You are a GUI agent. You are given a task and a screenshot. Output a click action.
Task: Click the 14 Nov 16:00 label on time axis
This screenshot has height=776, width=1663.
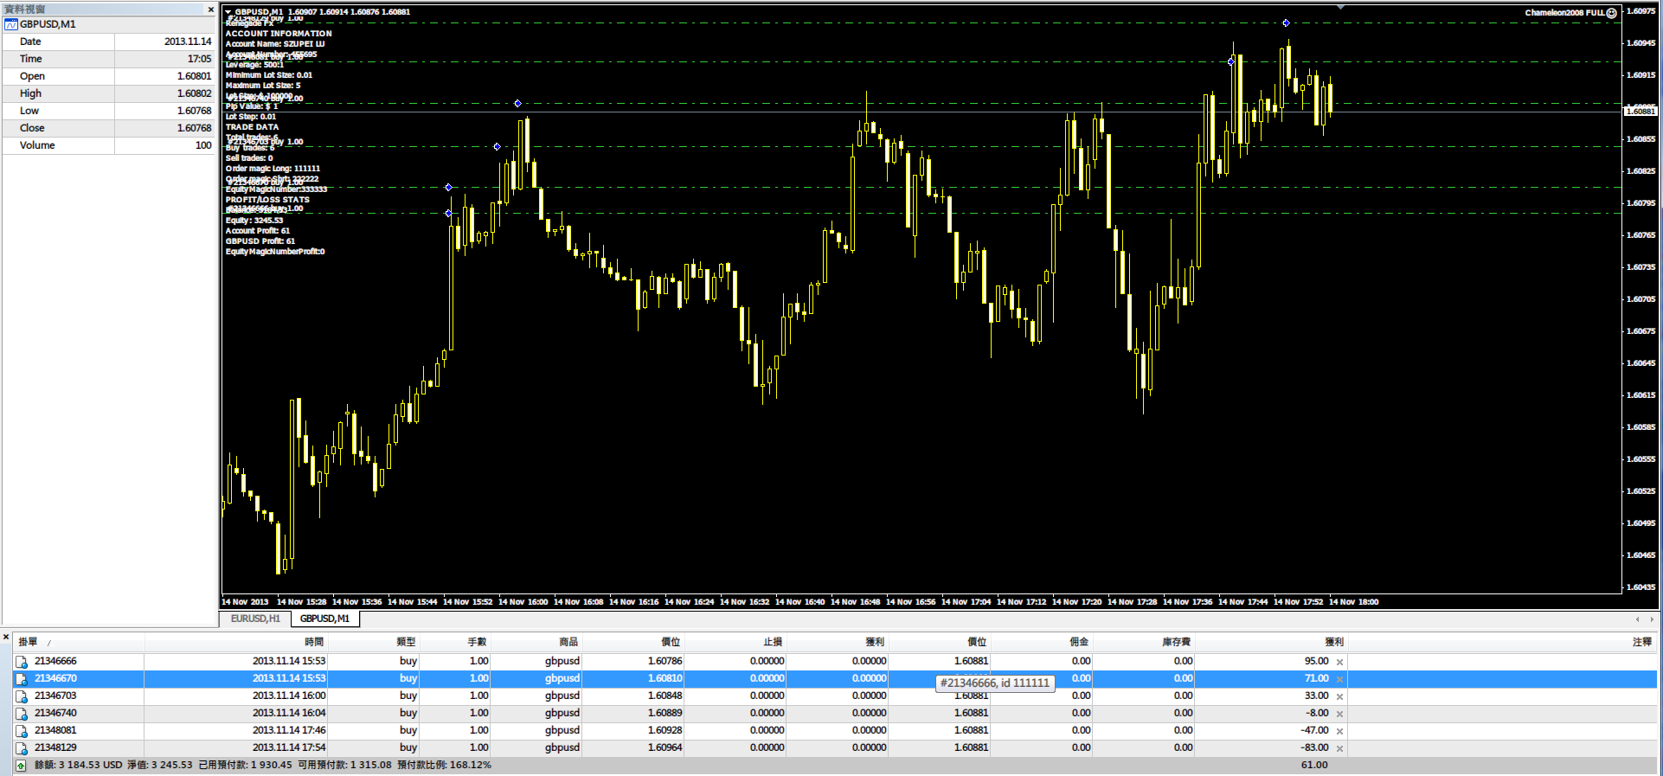click(523, 602)
